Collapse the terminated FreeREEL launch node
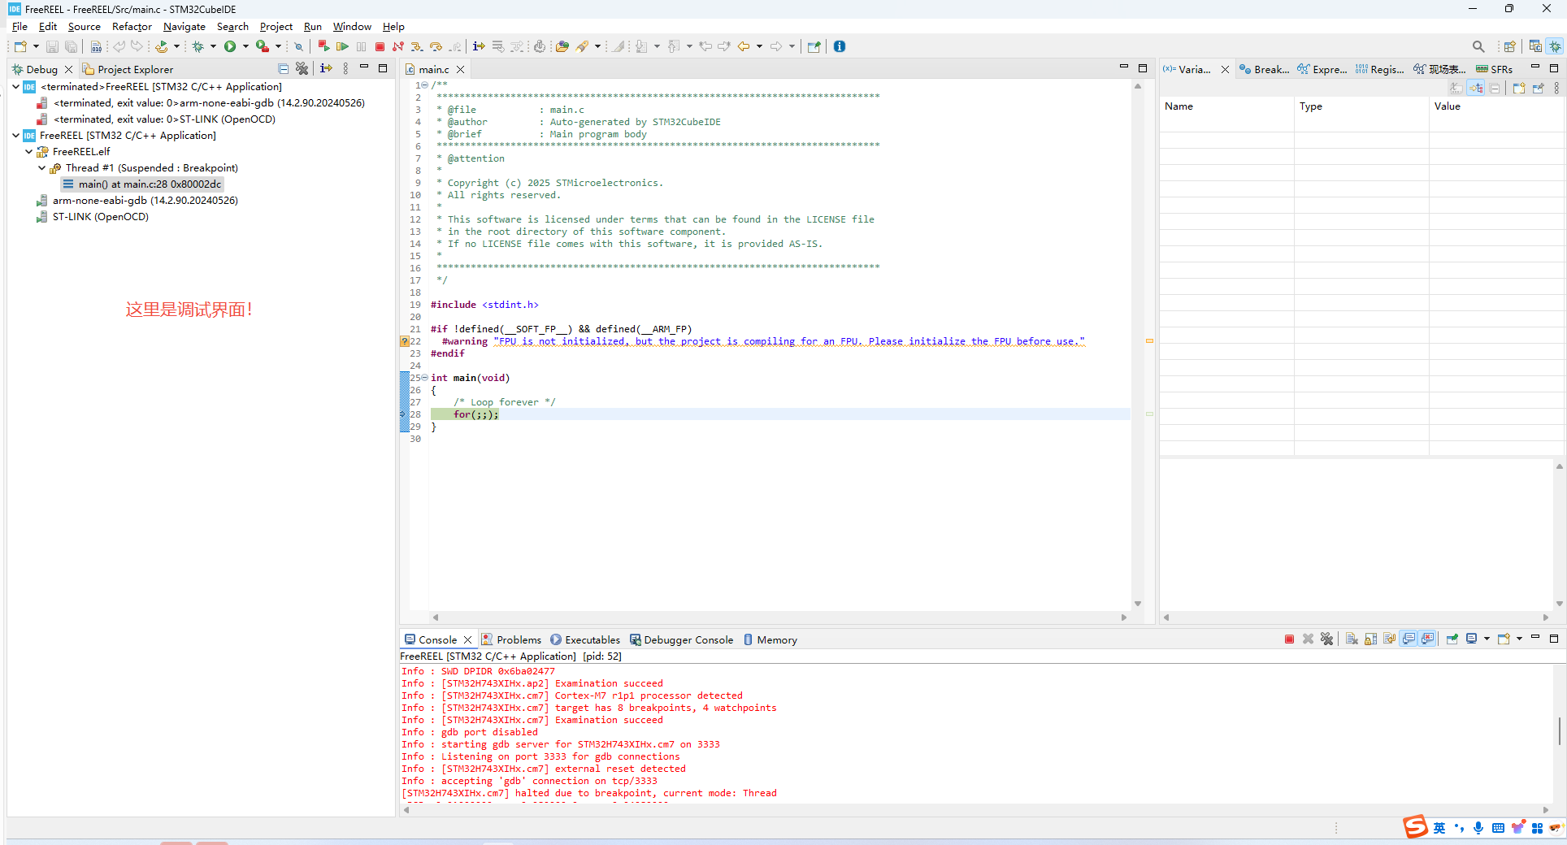This screenshot has width=1567, height=845. point(15,87)
